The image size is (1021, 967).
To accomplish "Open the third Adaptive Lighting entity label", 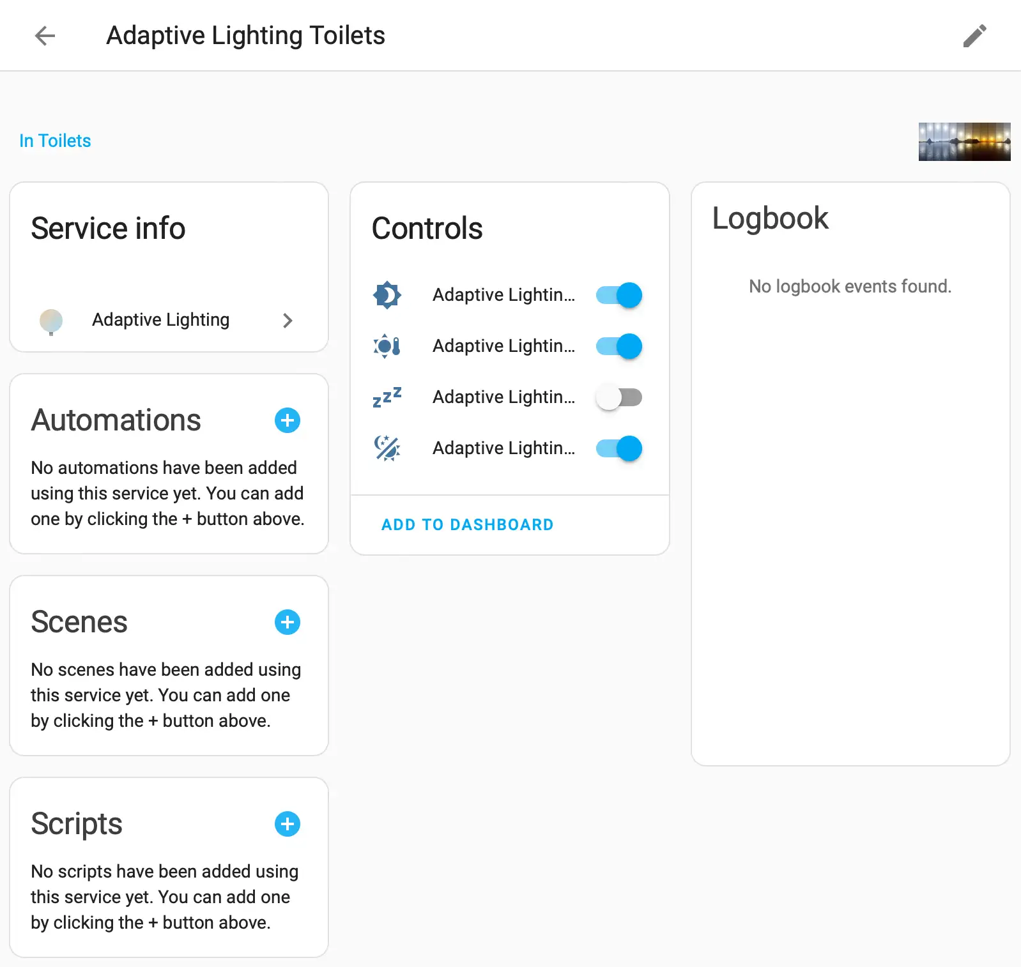I will [503, 397].
